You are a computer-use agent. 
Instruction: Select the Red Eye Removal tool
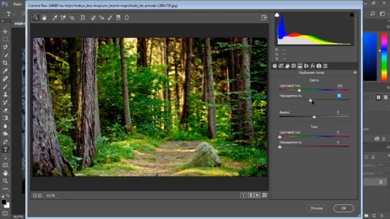(x=102, y=18)
